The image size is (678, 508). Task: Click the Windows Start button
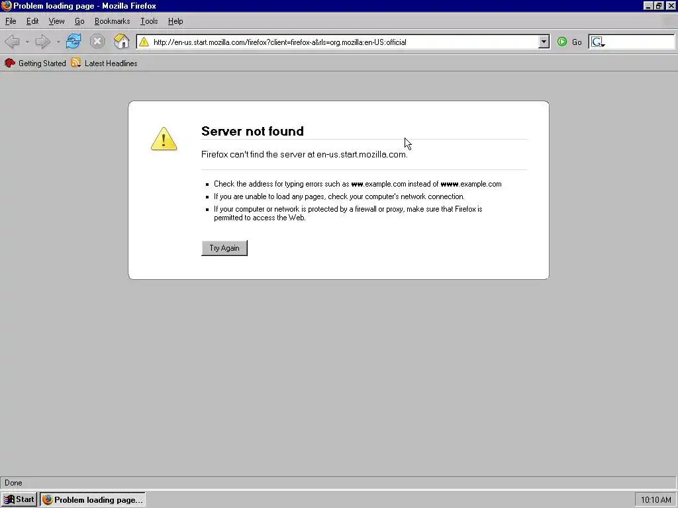pyautogui.click(x=19, y=499)
